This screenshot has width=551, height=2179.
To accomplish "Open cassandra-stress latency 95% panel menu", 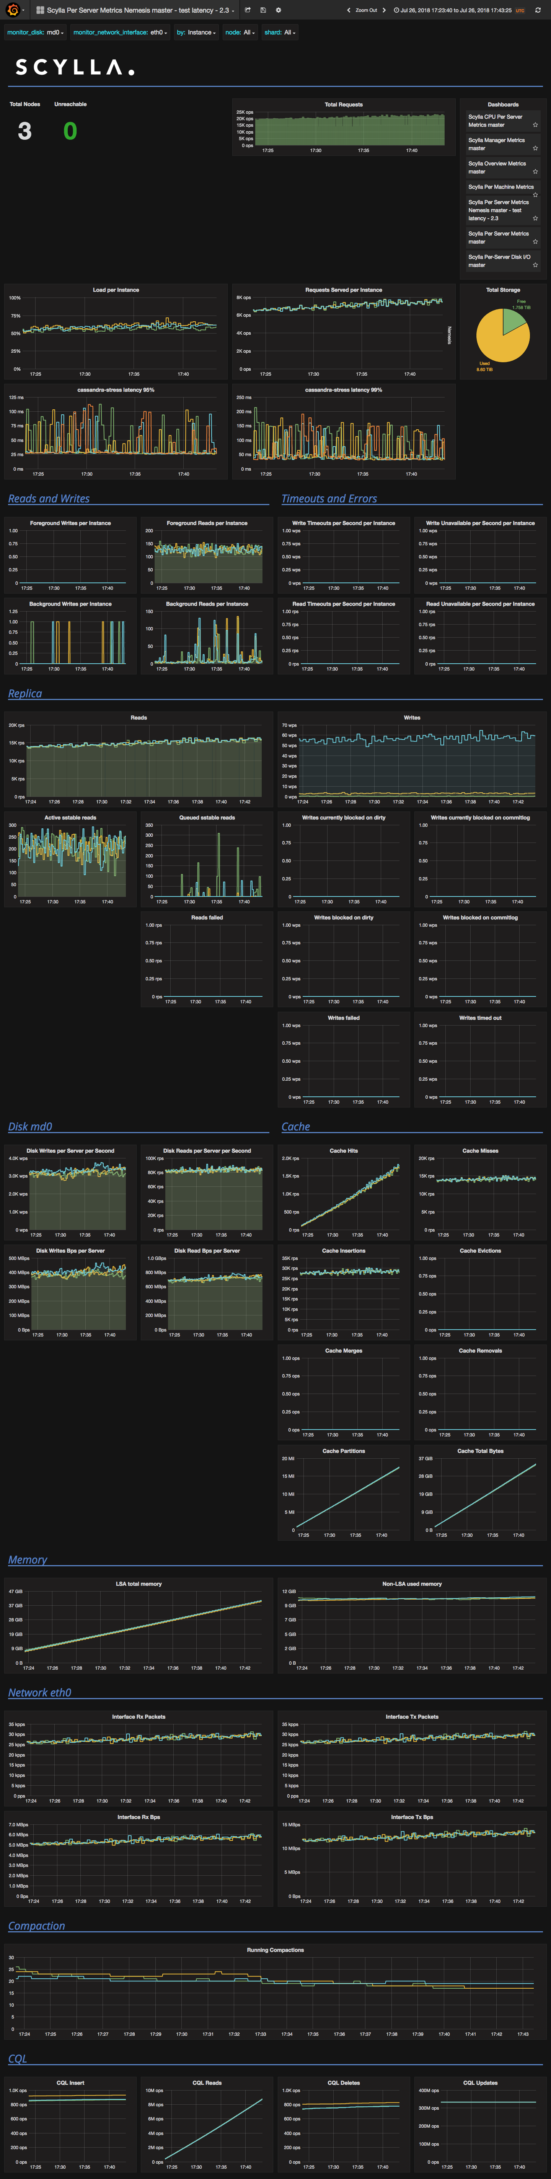I will pos(116,390).
